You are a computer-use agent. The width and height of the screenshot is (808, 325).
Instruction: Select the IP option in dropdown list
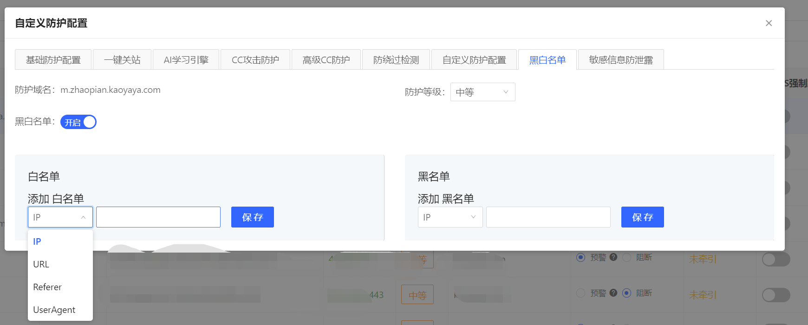tap(37, 241)
